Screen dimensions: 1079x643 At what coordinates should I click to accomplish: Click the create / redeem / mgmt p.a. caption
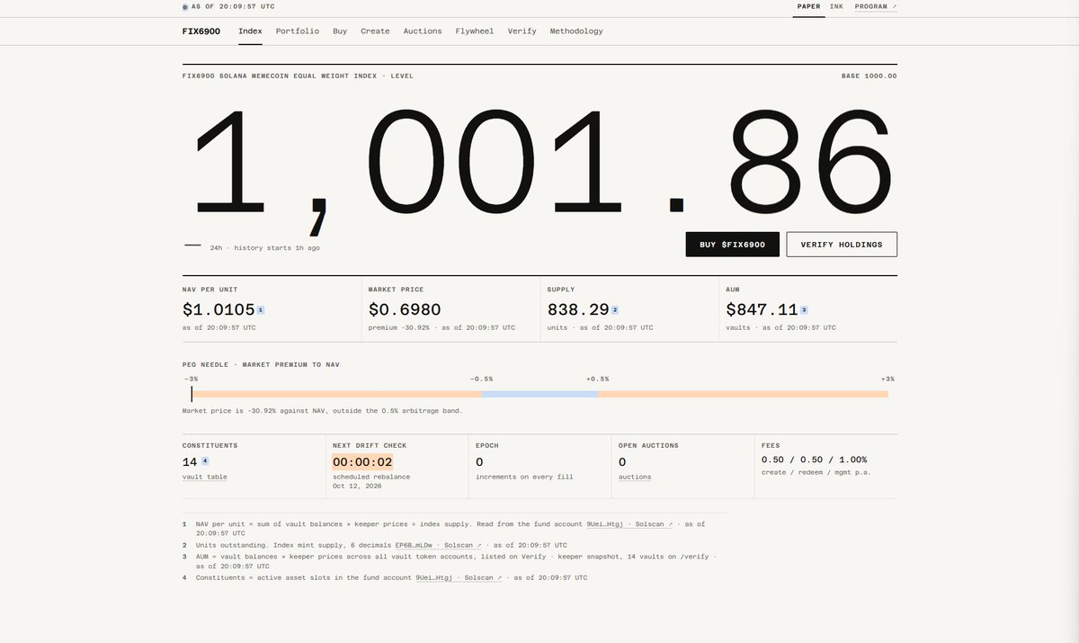tap(816, 472)
